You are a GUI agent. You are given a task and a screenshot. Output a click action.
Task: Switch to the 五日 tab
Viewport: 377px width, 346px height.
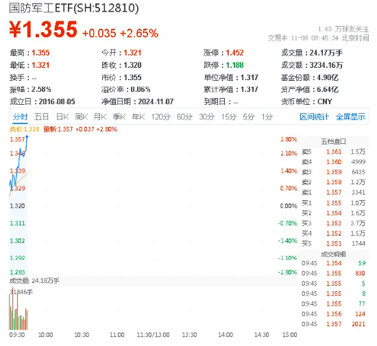[x=41, y=116]
